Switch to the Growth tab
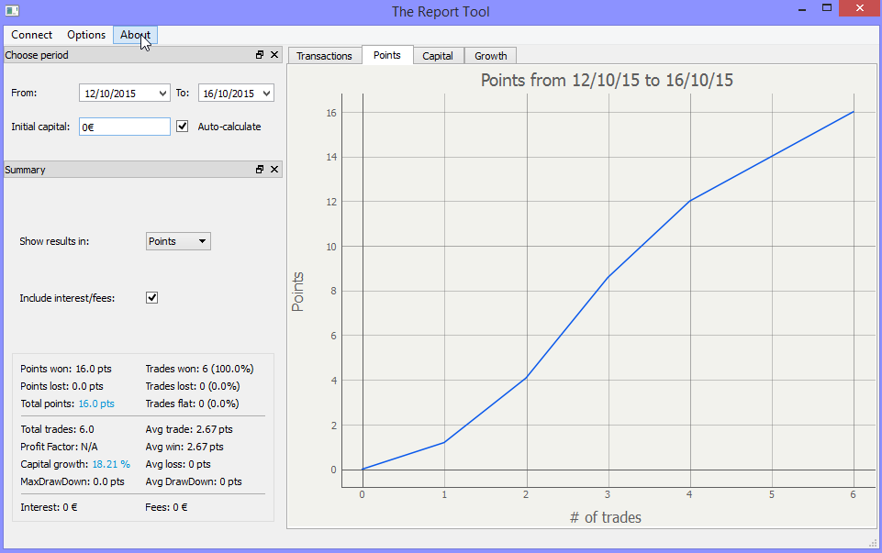This screenshot has height=553, width=882. pos(490,56)
